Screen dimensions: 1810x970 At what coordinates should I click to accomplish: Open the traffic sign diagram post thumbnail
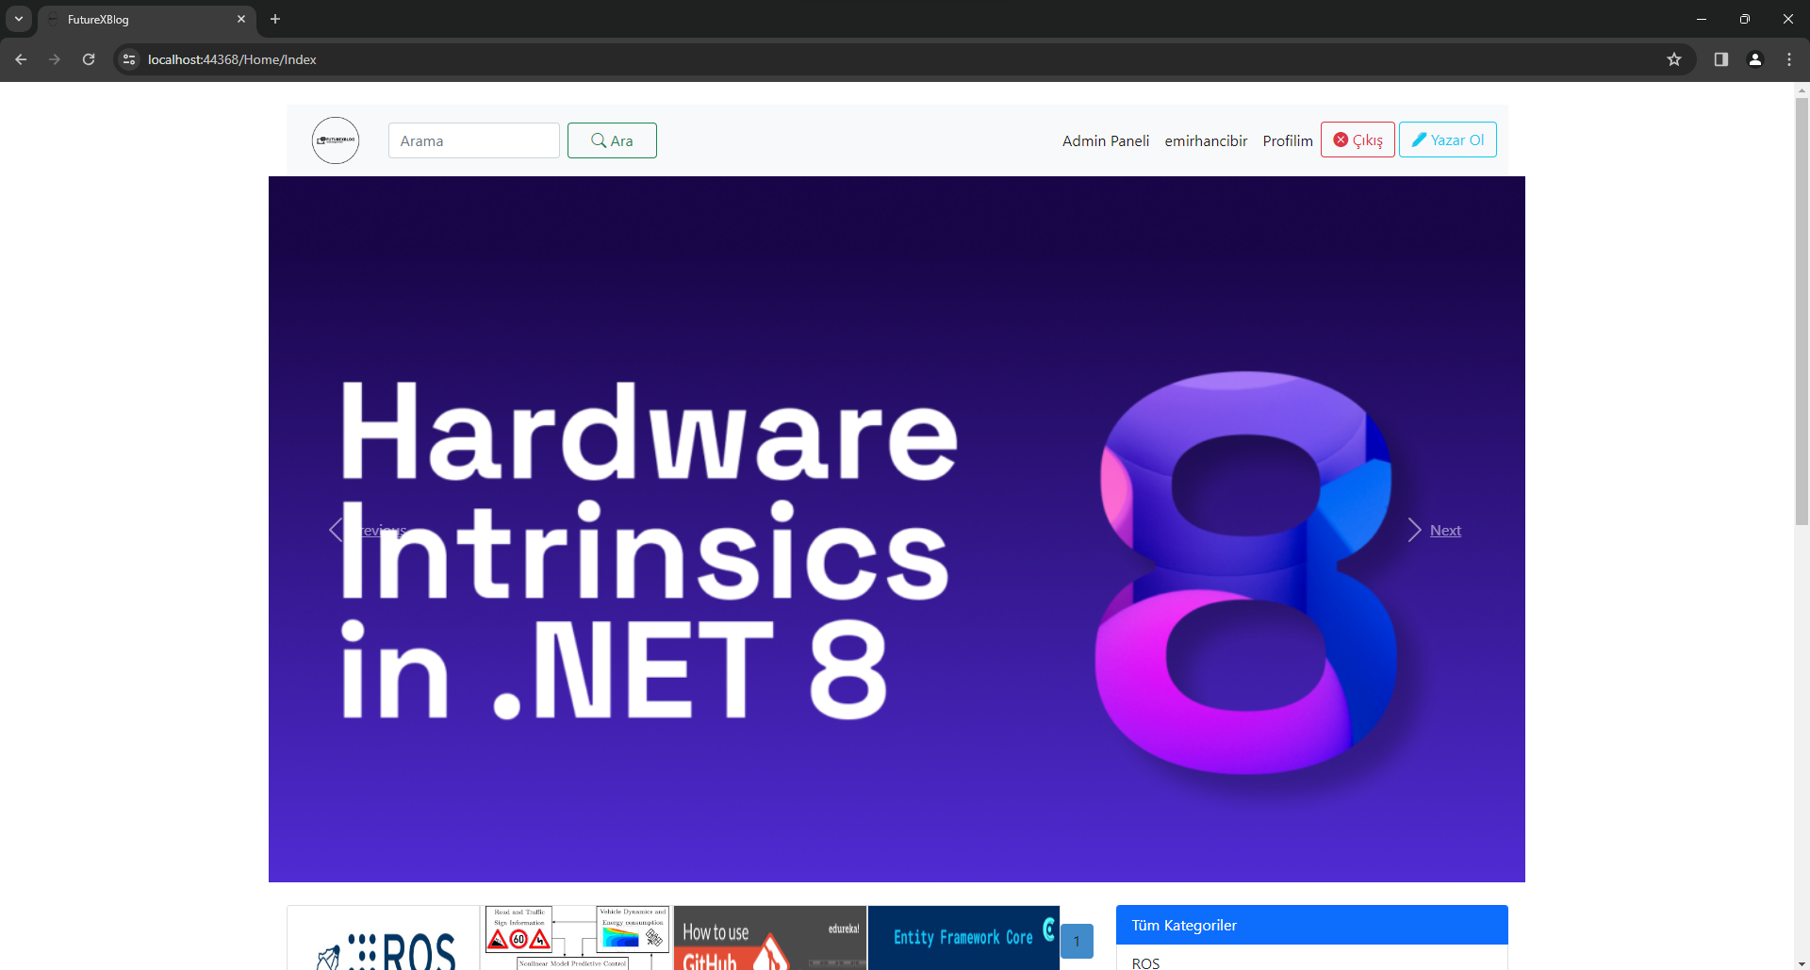[577, 938]
